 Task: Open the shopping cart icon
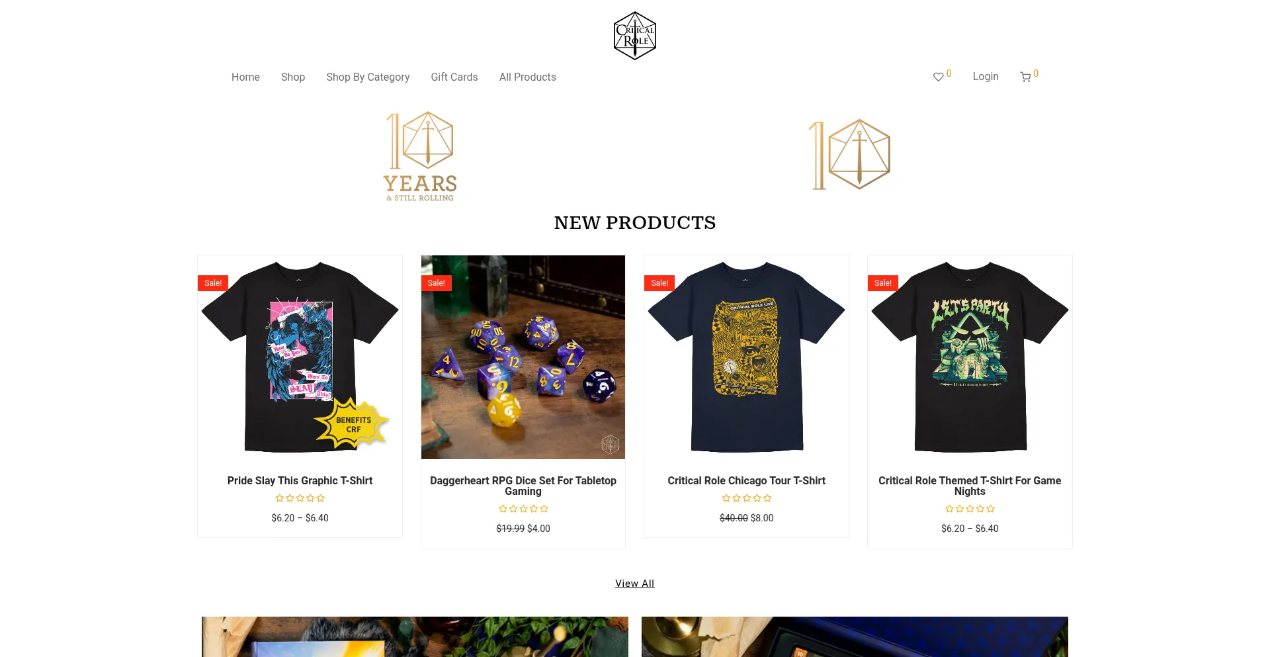(1025, 77)
